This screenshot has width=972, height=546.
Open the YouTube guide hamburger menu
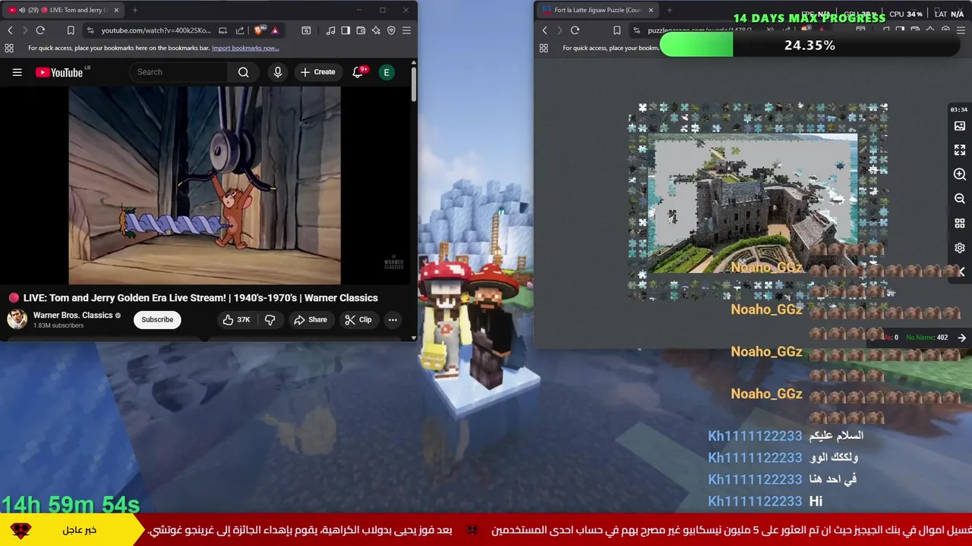(x=17, y=72)
